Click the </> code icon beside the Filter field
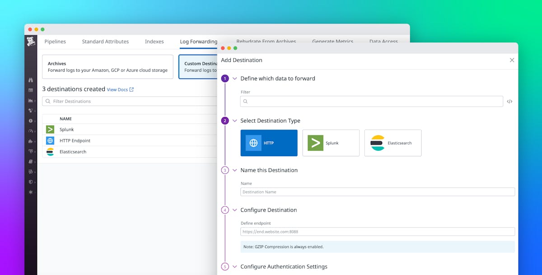The height and width of the screenshot is (275, 542). pos(509,101)
